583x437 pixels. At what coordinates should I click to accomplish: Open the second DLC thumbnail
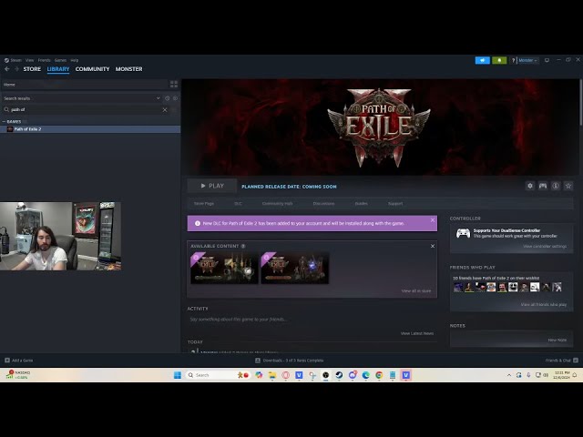click(295, 268)
